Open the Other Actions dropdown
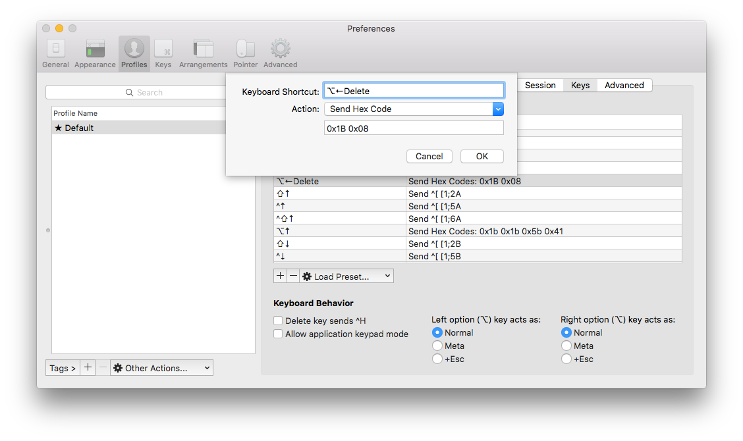The height and width of the screenshot is (441, 743). coord(161,367)
